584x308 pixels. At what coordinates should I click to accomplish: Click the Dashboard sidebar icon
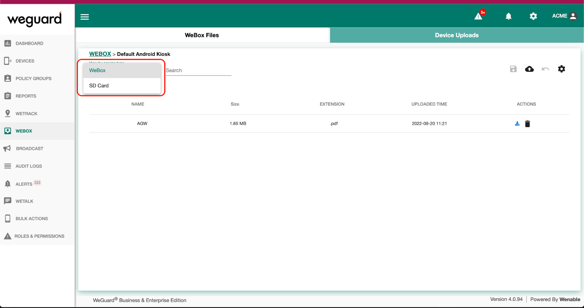[8, 43]
